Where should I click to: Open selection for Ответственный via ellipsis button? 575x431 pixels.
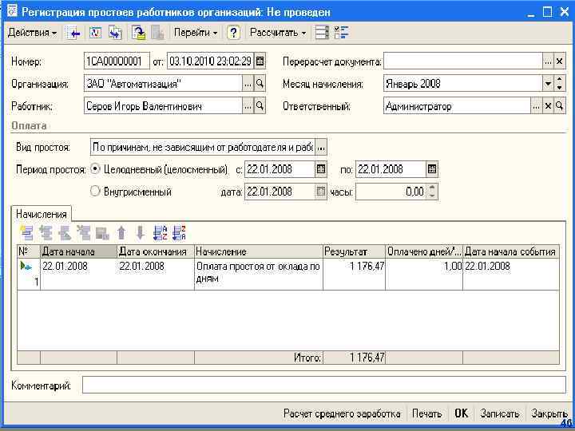point(536,106)
